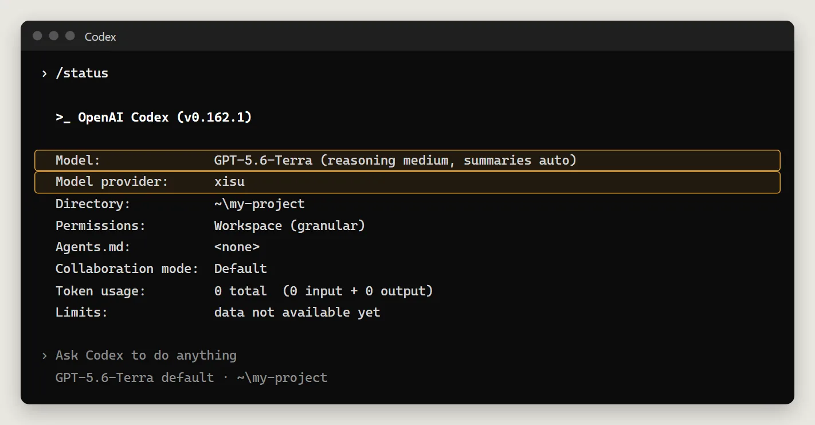The image size is (815, 425).
Task: Focus the "Ask Codex to do anything" prompt
Action: [146, 356]
